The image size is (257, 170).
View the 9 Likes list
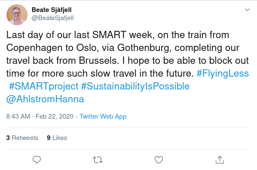pyautogui.click(x=57, y=138)
